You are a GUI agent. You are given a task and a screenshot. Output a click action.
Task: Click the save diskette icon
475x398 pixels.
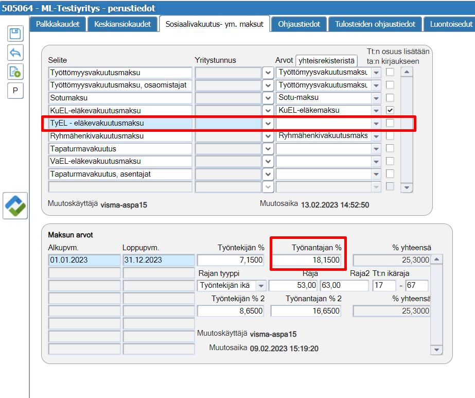[15, 33]
